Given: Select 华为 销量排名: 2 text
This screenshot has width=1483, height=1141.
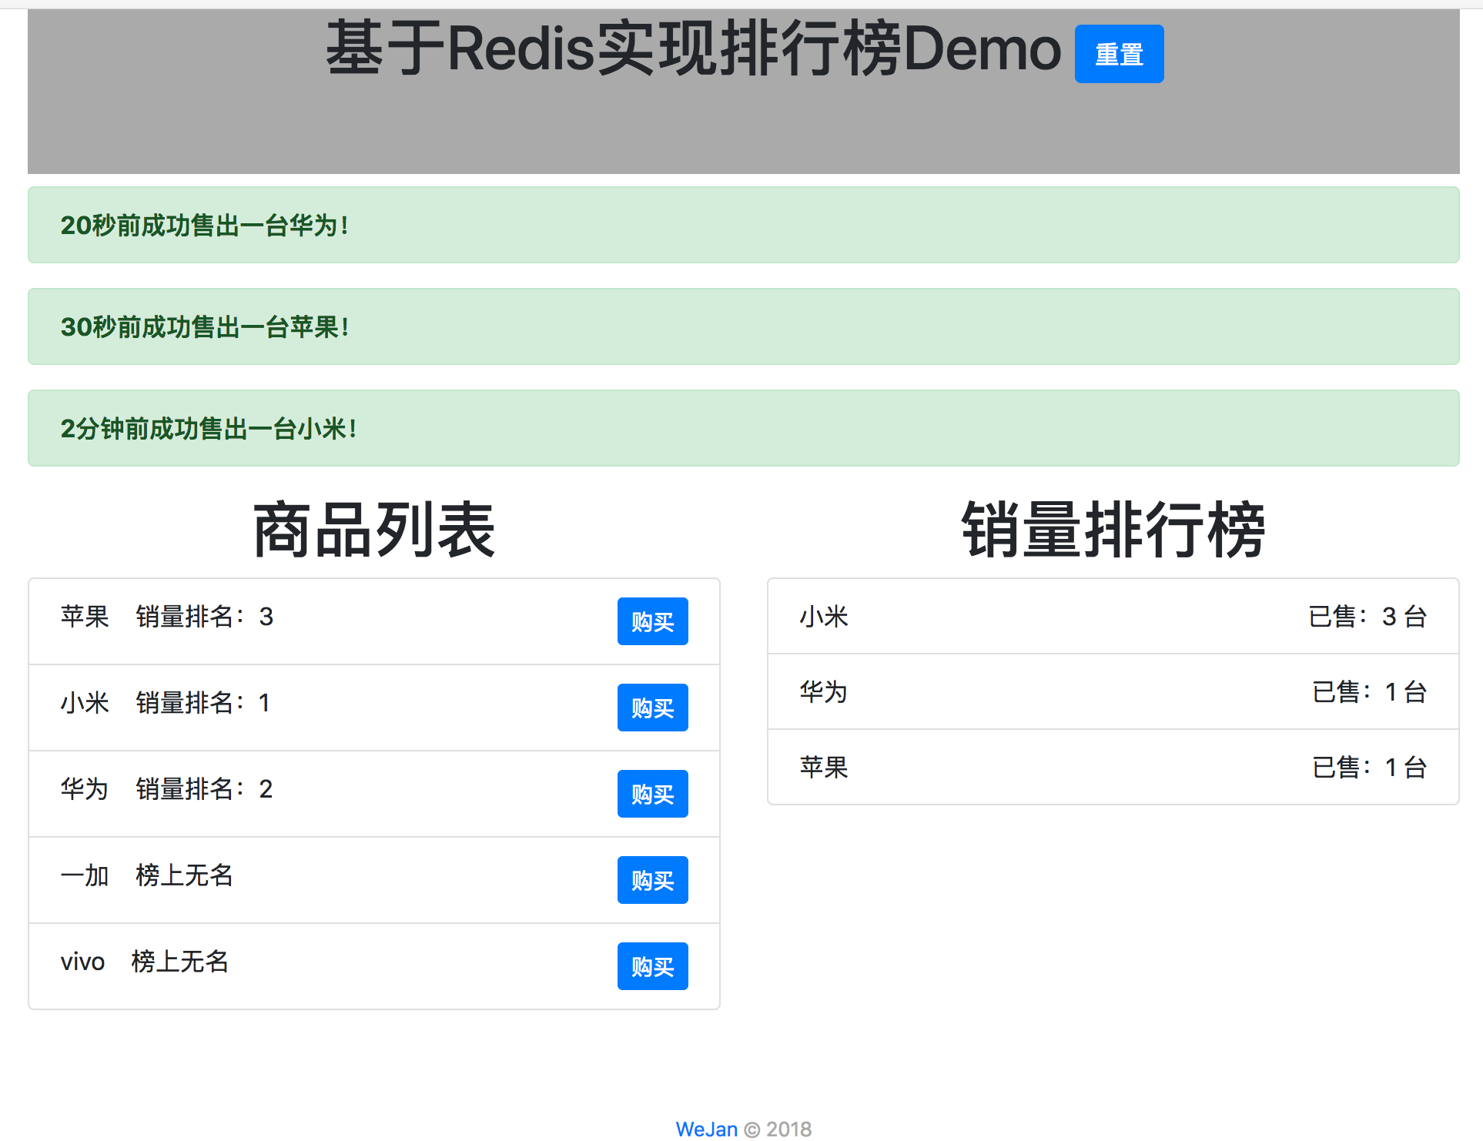Looking at the screenshot, I should point(167,789).
